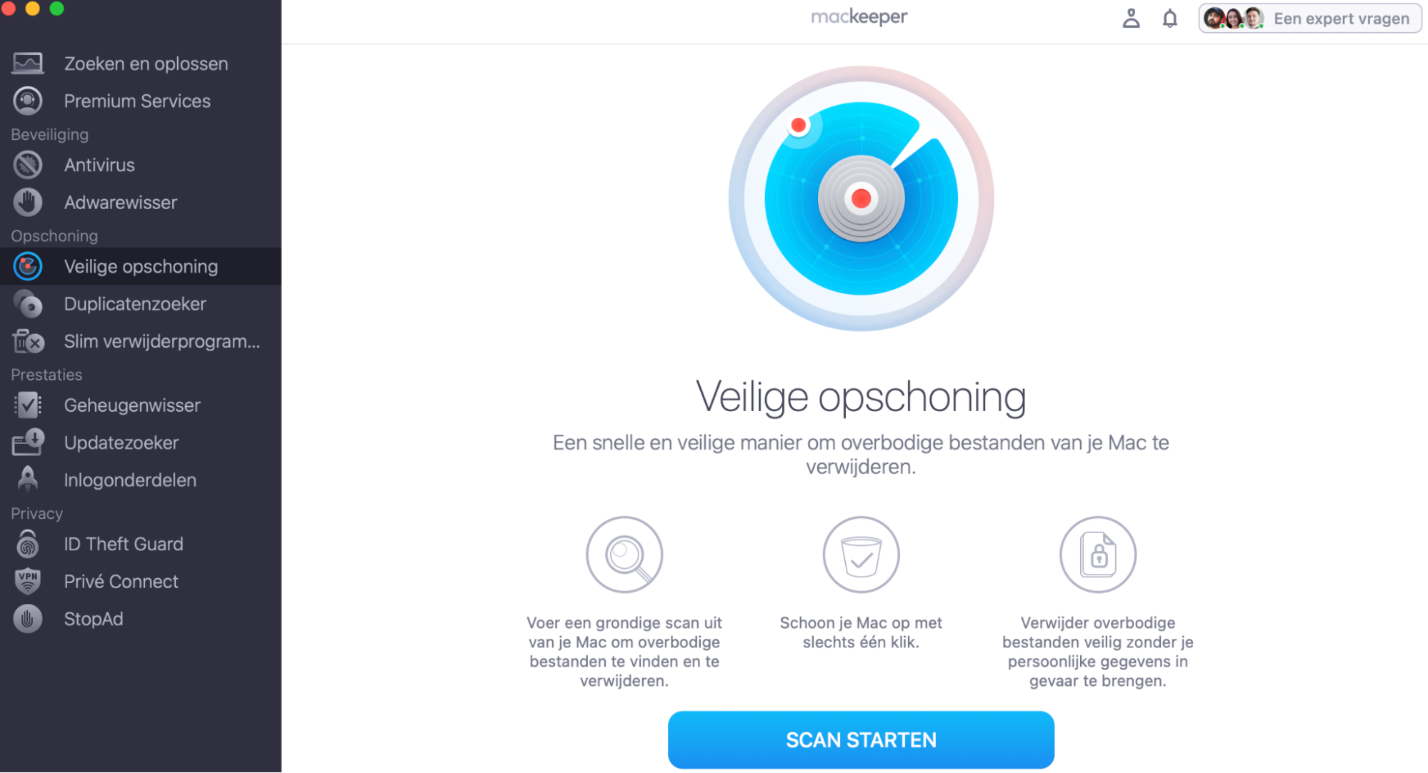
Task: Open Geheugenwisser via its checklist icon
Action: pos(27,405)
